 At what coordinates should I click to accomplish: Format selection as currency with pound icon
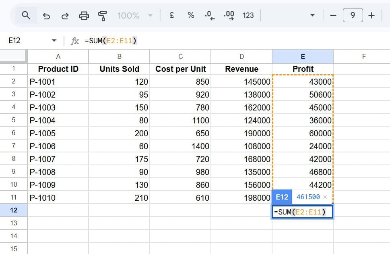(171, 15)
